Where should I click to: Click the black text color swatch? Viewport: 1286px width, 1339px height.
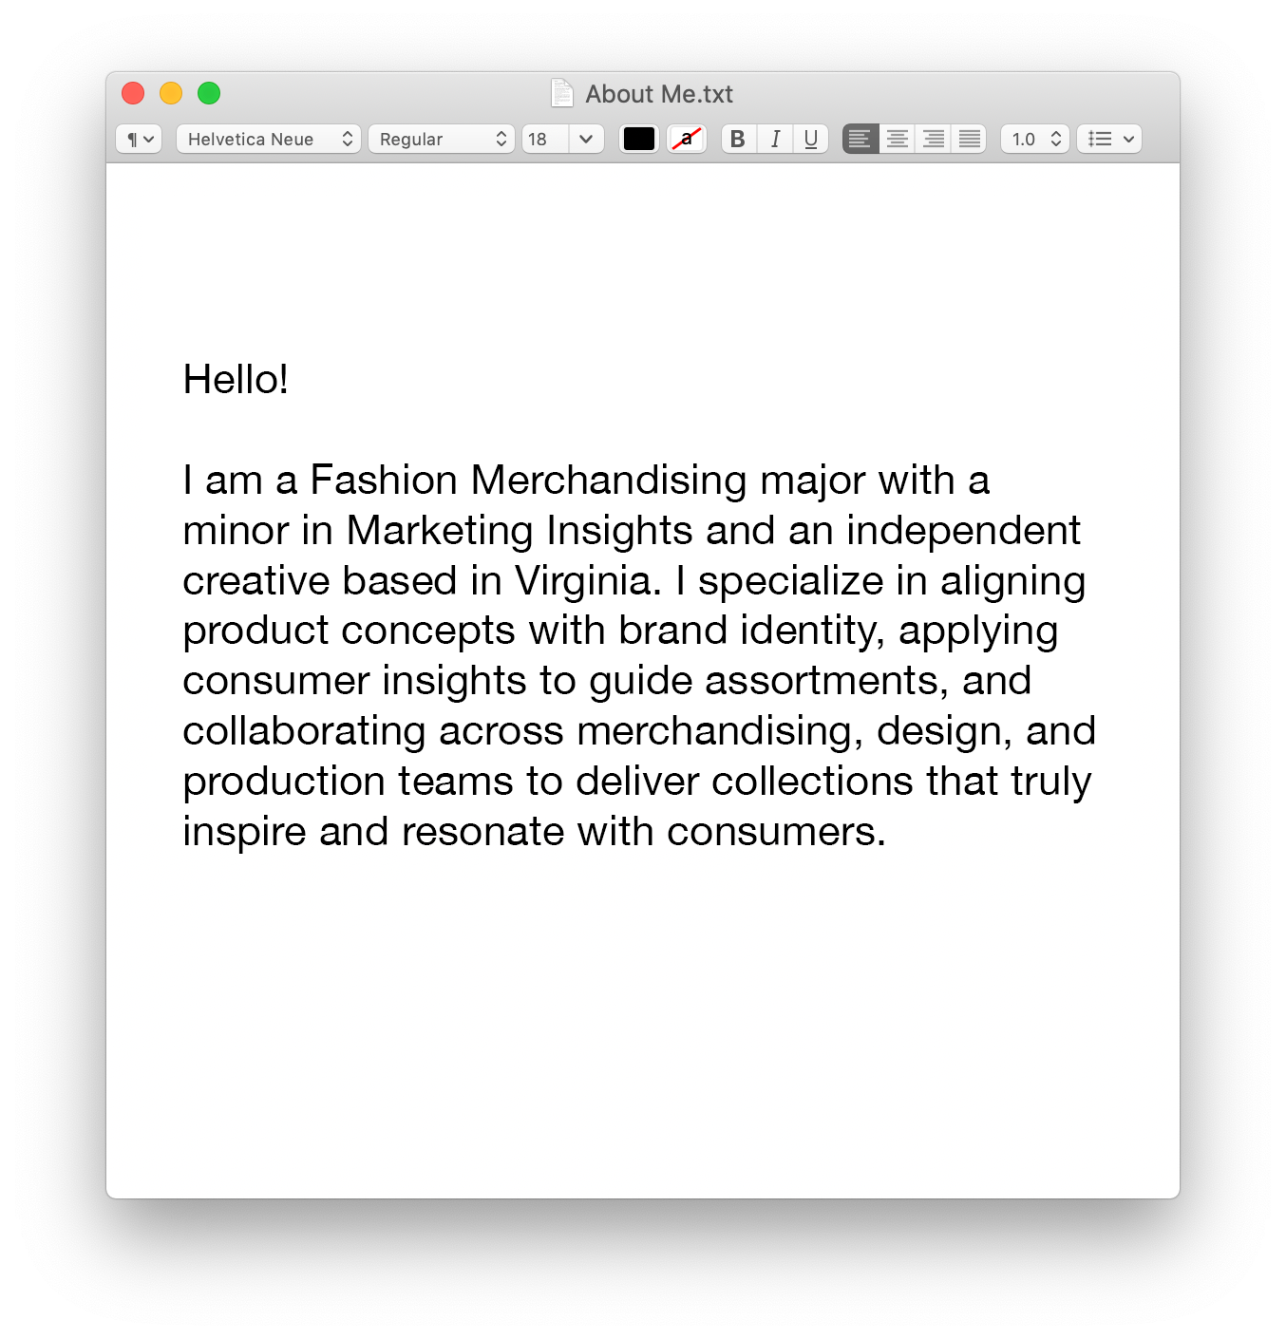click(639, 139)
